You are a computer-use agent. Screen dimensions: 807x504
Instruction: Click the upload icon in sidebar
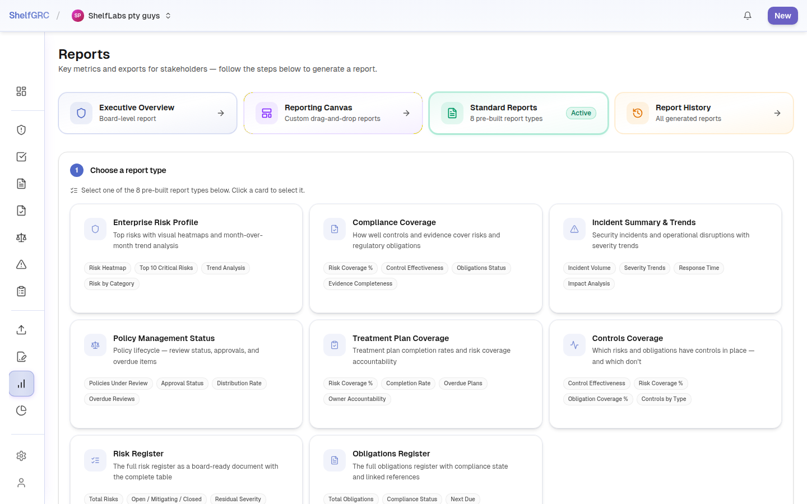coord(21,330)
